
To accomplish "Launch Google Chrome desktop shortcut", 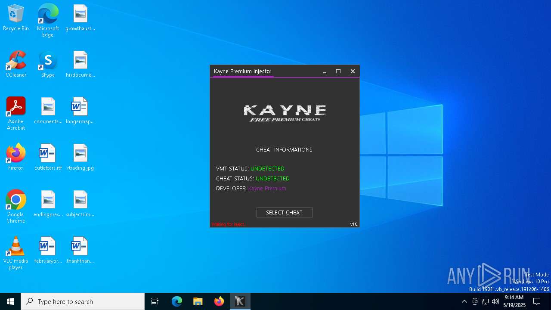I will point(16,207).
